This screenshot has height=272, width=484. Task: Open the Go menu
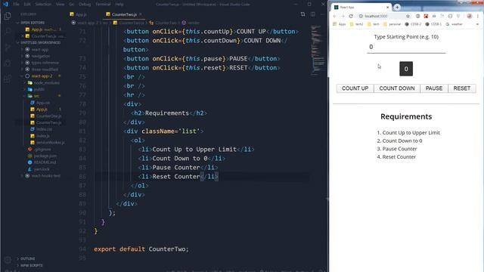tap(72, 5)
